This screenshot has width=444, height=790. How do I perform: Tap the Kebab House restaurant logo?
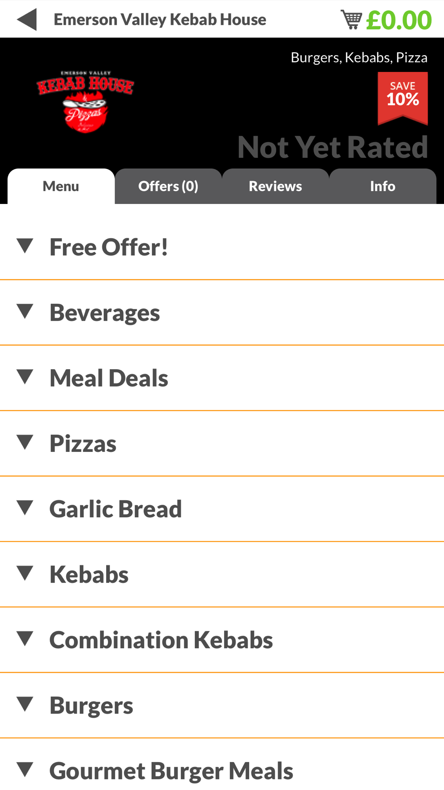[85, 101]
